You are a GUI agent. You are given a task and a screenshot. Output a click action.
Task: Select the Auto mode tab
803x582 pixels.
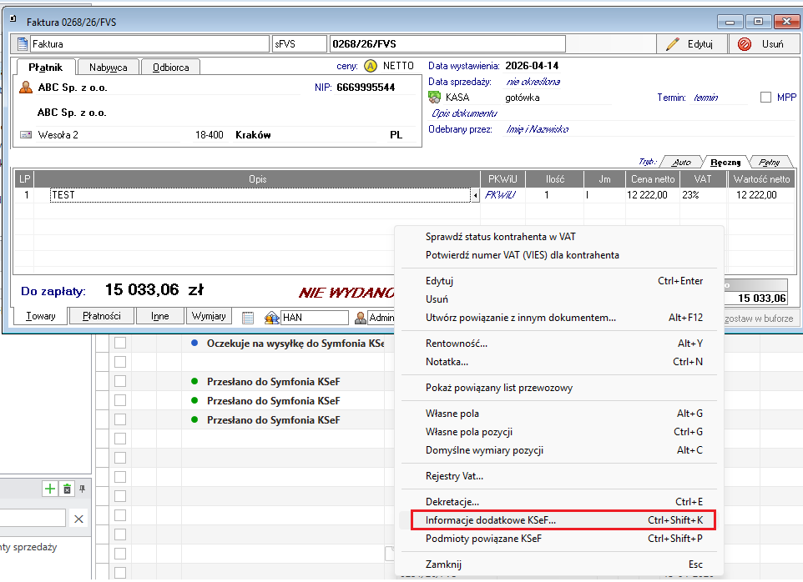click(681, 163)
